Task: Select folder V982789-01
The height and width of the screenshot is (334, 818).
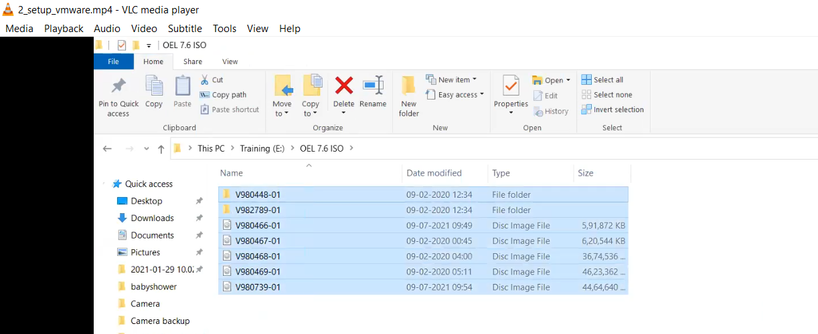Action: (423, 210)
